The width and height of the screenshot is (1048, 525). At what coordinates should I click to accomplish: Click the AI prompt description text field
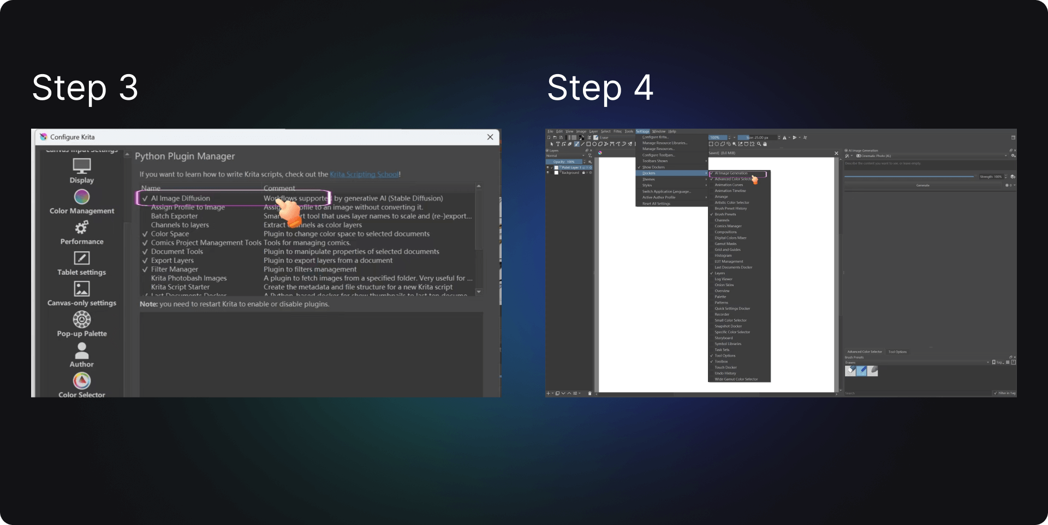(930, 166)
